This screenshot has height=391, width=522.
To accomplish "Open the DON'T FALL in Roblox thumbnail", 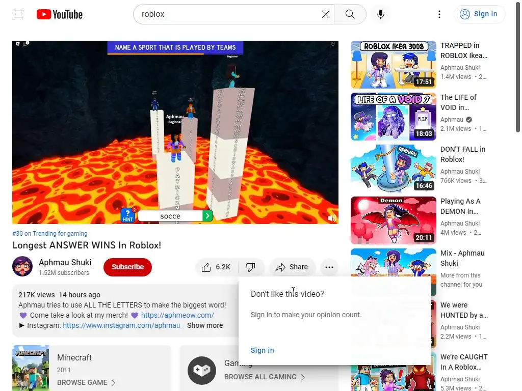I will point(393,168).
